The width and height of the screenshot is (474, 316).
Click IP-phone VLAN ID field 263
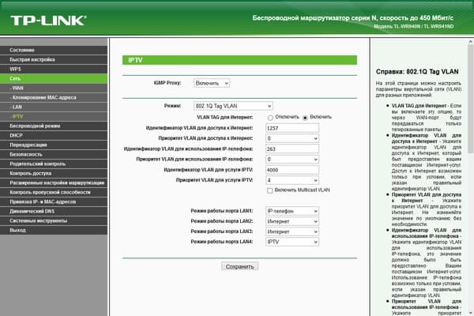click(292, 149)
